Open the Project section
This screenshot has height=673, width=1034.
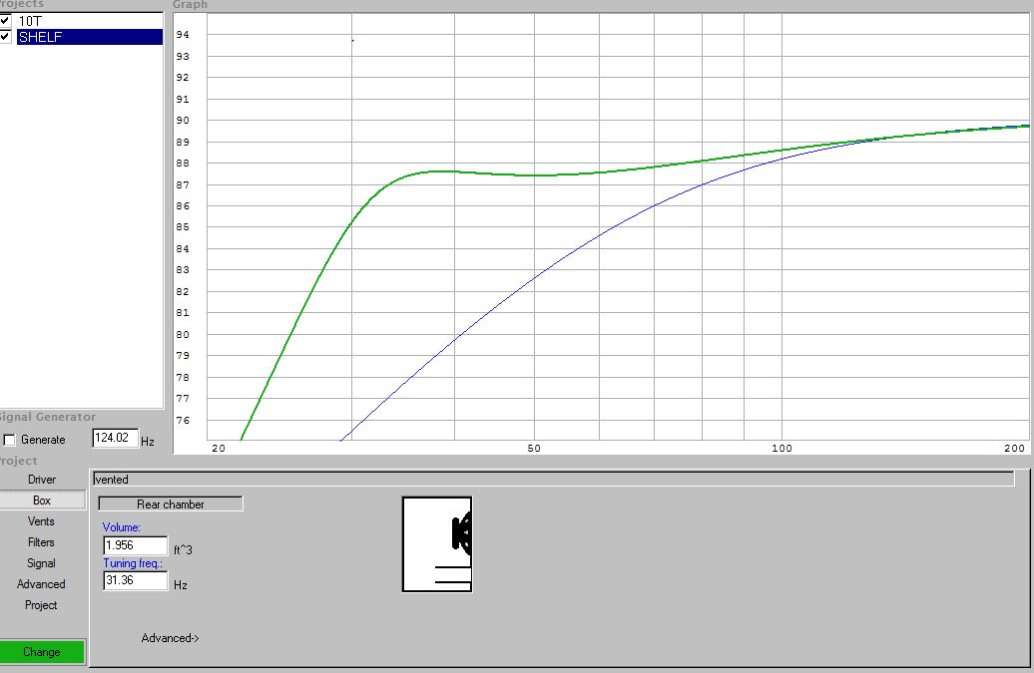pos(42,605)
